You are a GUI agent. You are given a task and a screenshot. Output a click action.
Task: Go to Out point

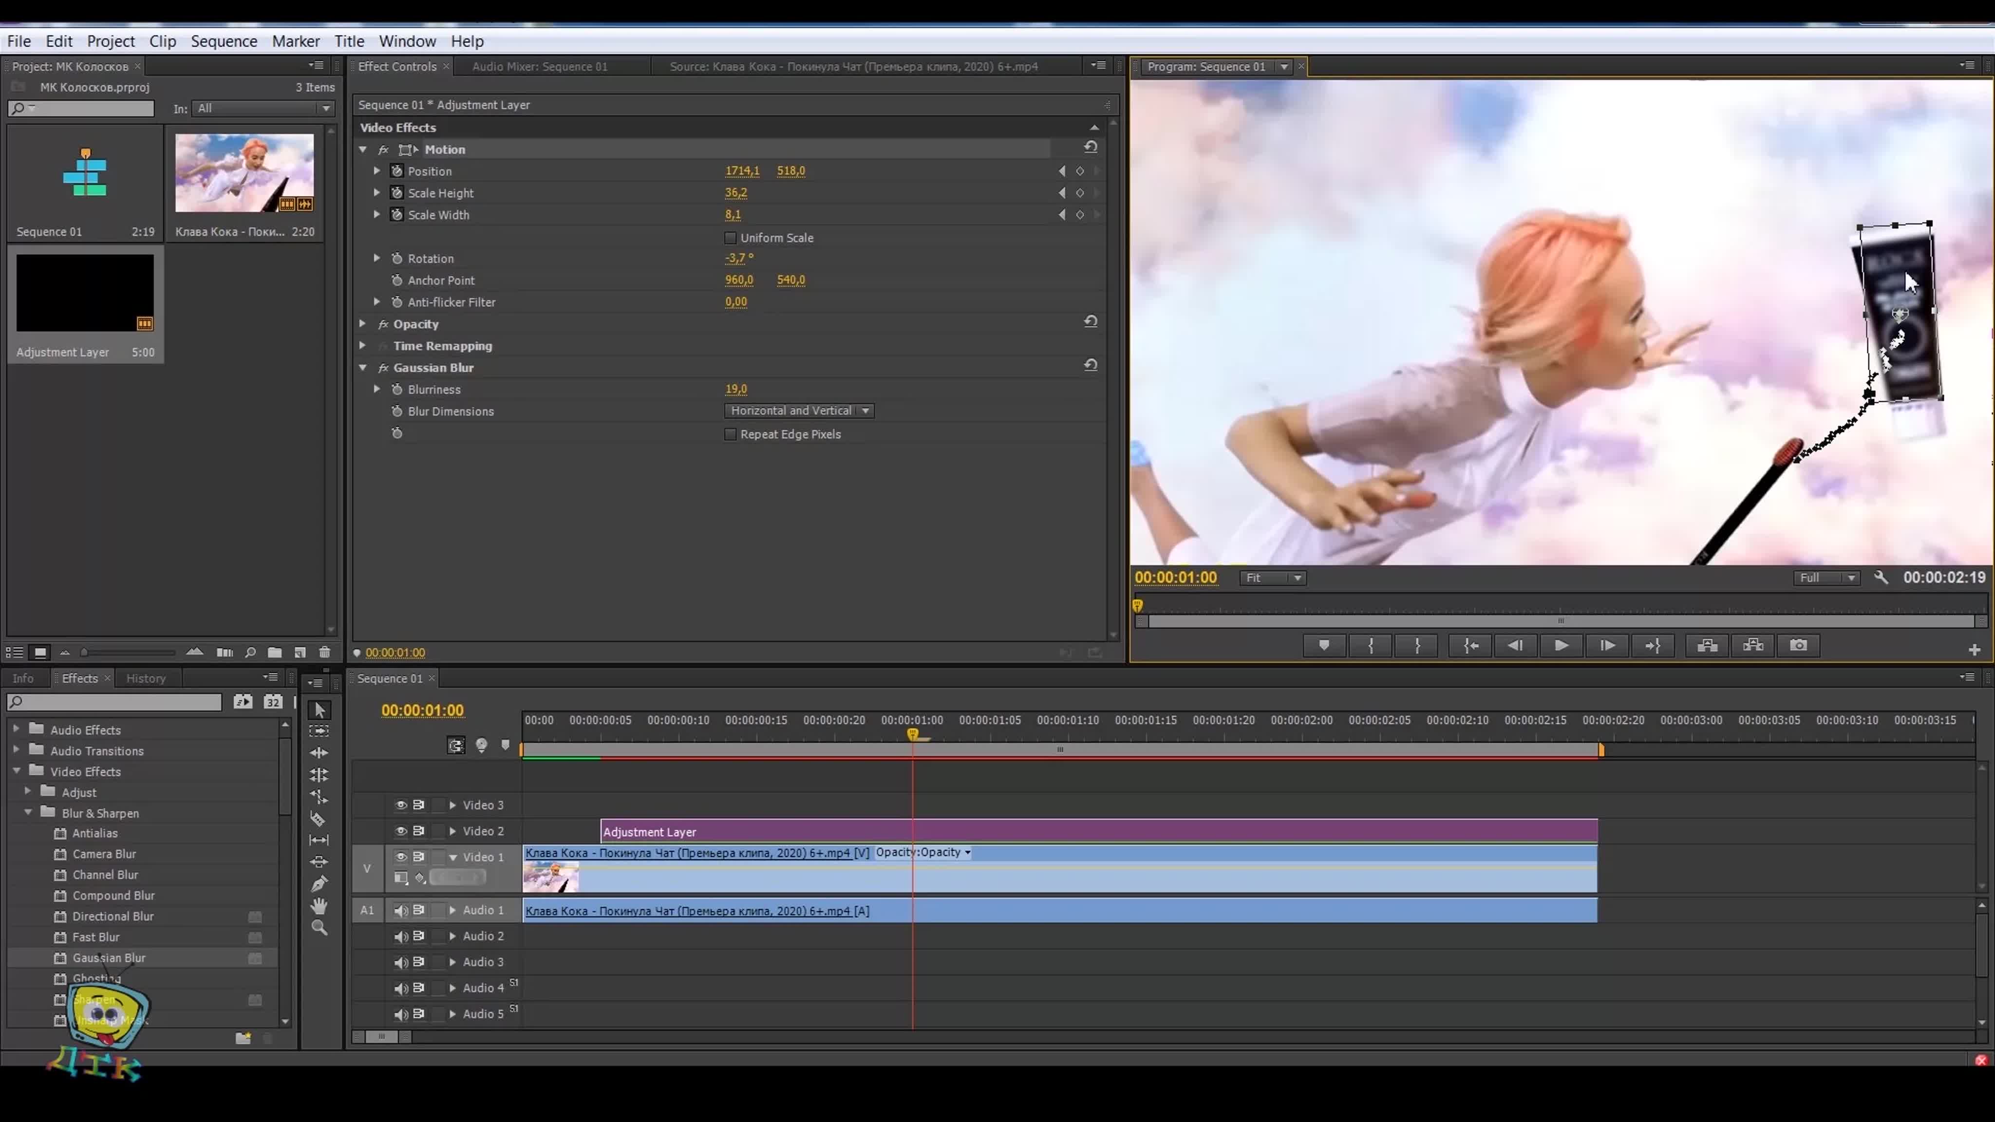coord(1653,646)
